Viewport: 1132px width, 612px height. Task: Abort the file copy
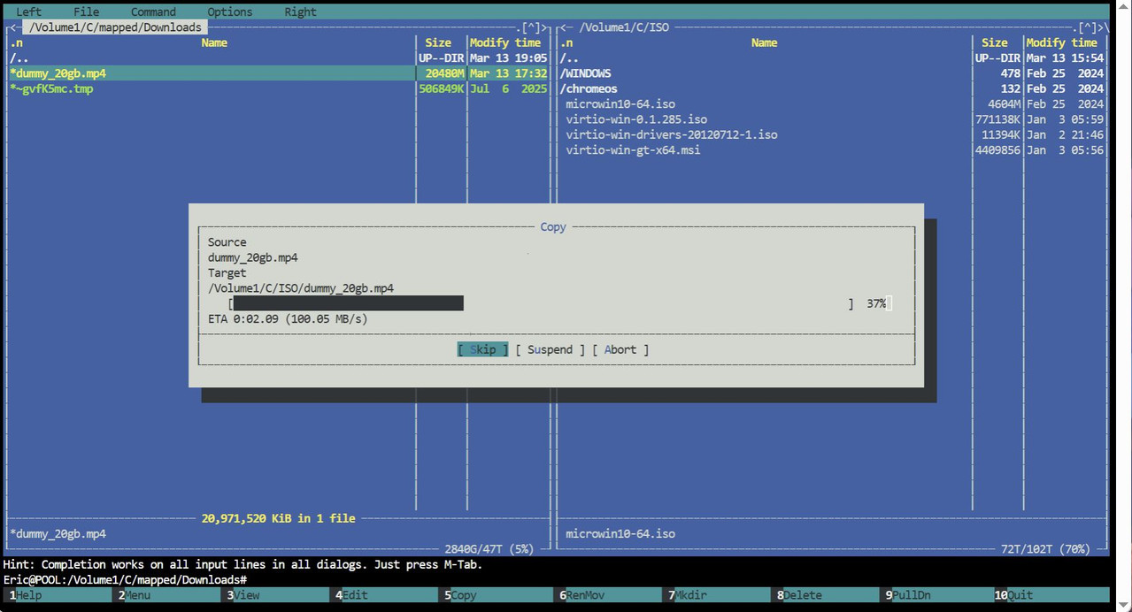[x=620, y=349]
